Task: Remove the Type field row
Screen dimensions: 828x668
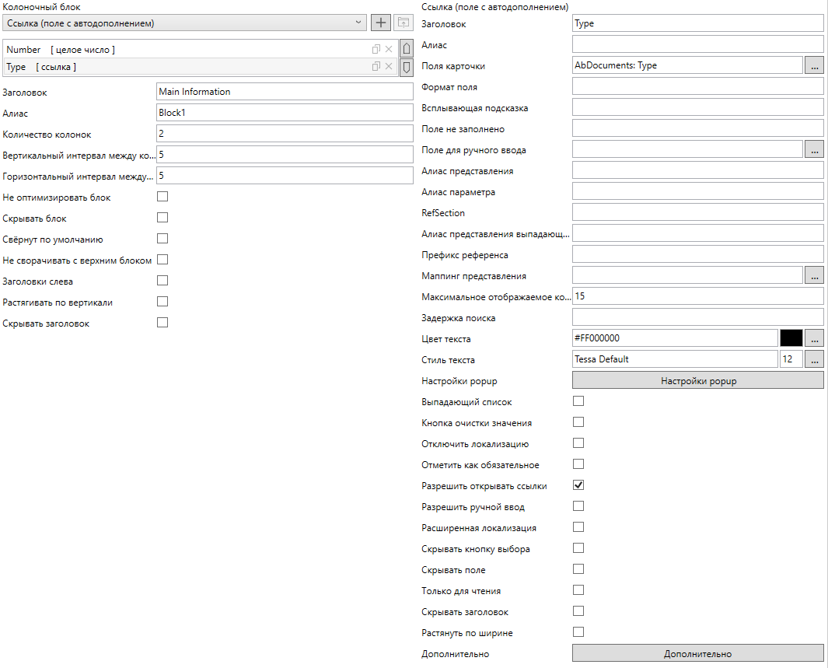Action: pyautogui.click(x=389, y=67)
